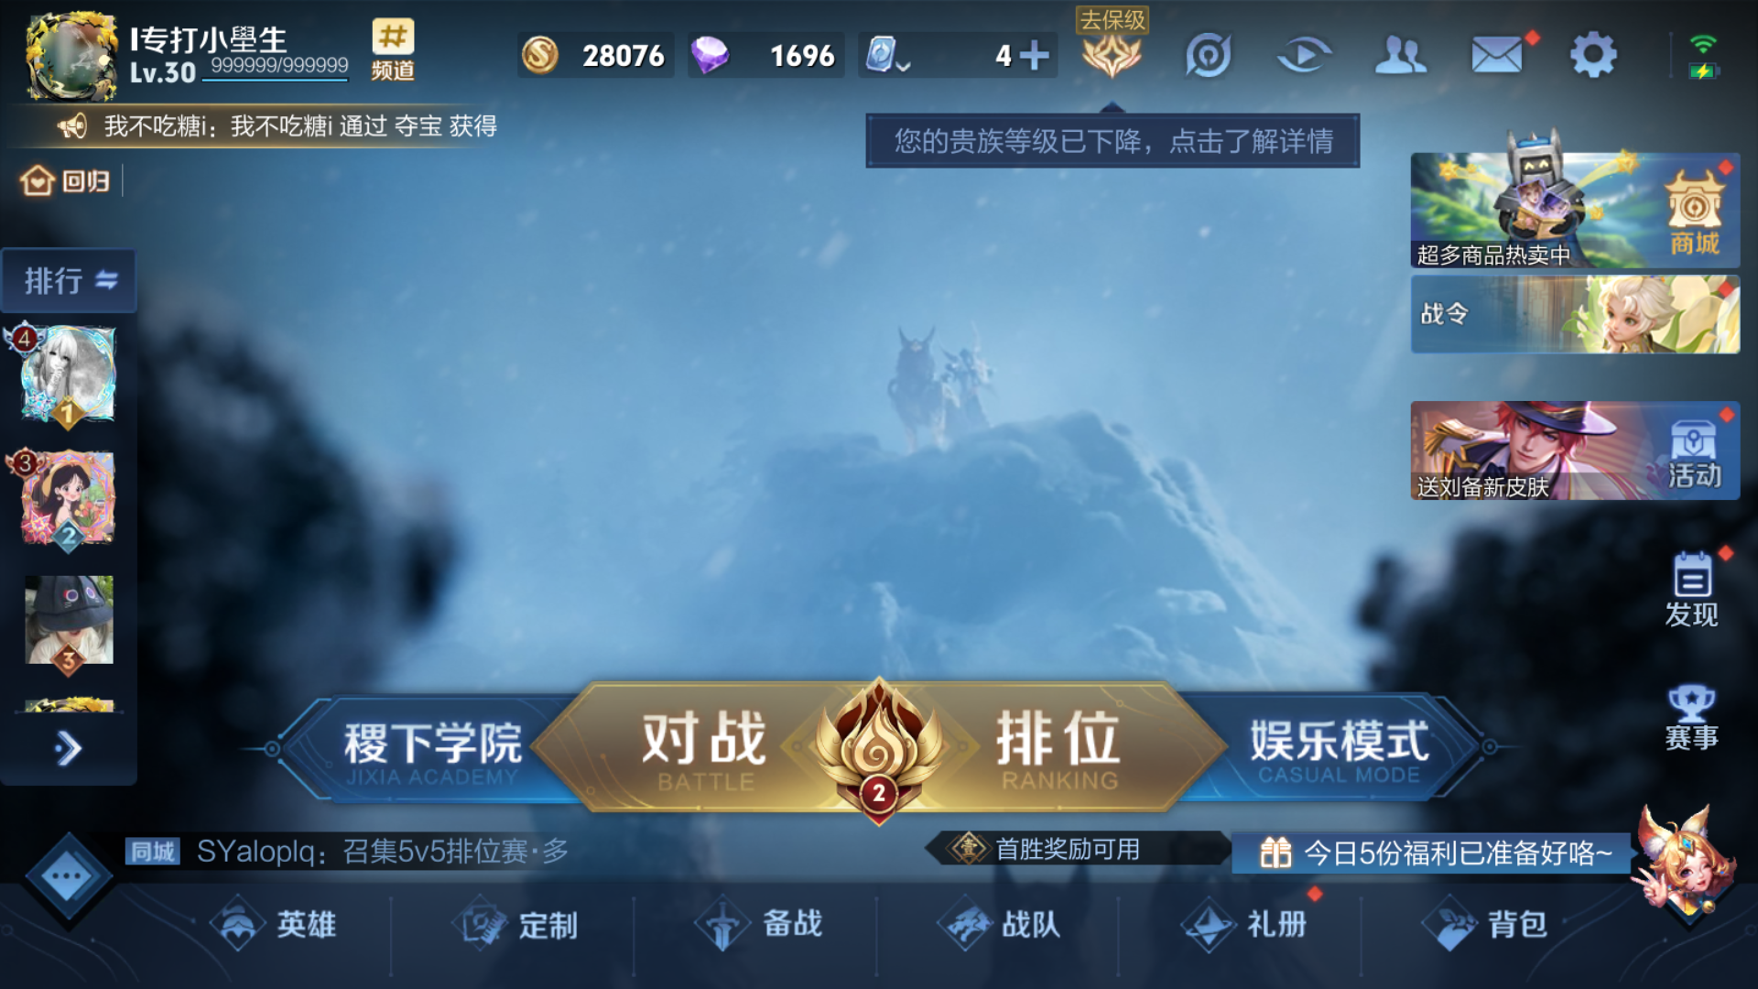
Task: Switch to the 英雄 heroes tab
Action: (x=274, y=925)
